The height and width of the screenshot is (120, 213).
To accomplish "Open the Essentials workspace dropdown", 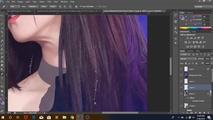I will pyautogui.click(x=203, y=7).
